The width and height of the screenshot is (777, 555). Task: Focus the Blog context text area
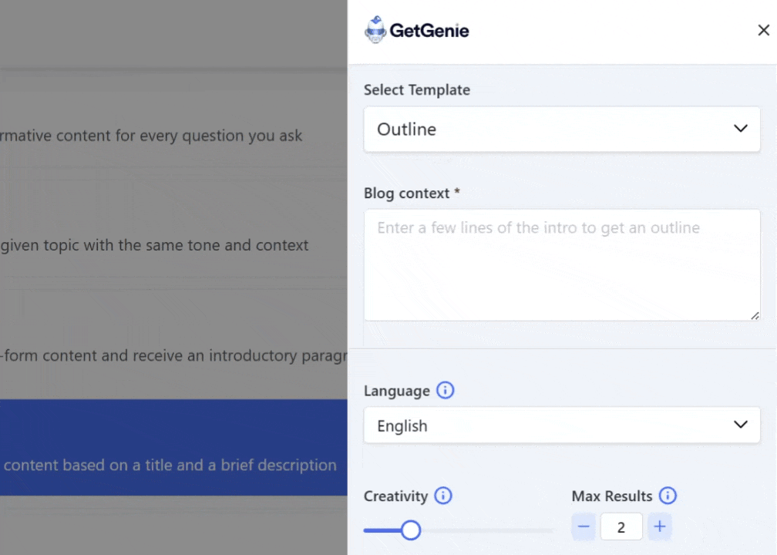561,264
